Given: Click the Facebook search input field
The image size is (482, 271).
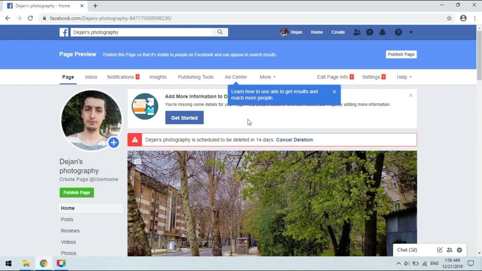Looking at the screenshot, I should click(141, 32).
